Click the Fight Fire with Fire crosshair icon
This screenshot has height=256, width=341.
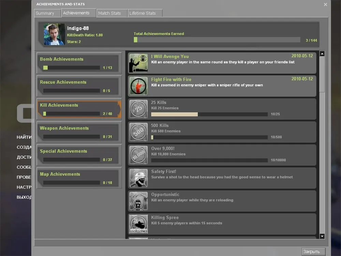(x=138, y=86)
